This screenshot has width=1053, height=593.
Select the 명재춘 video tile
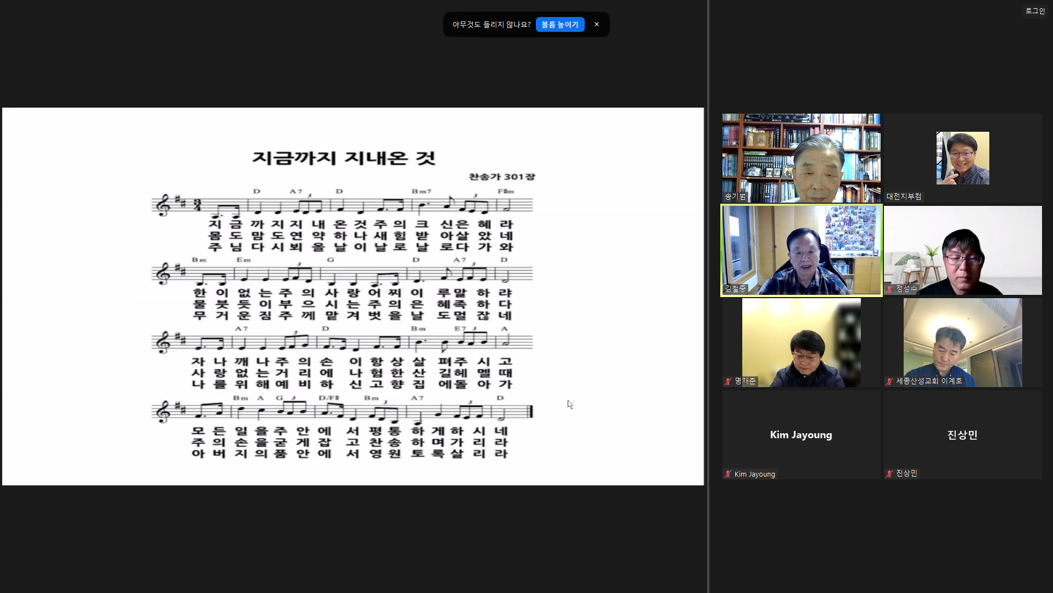[801, 343]
